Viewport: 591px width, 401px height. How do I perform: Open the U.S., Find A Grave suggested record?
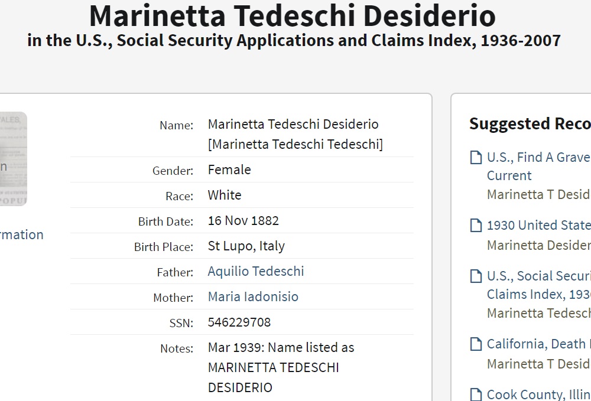pyautogui.click(x=538, y=158)
